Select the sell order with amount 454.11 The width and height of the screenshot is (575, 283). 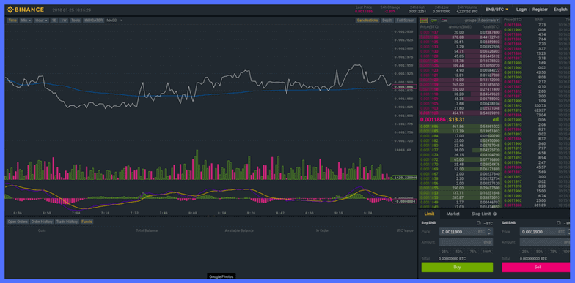tap(461, 113)
